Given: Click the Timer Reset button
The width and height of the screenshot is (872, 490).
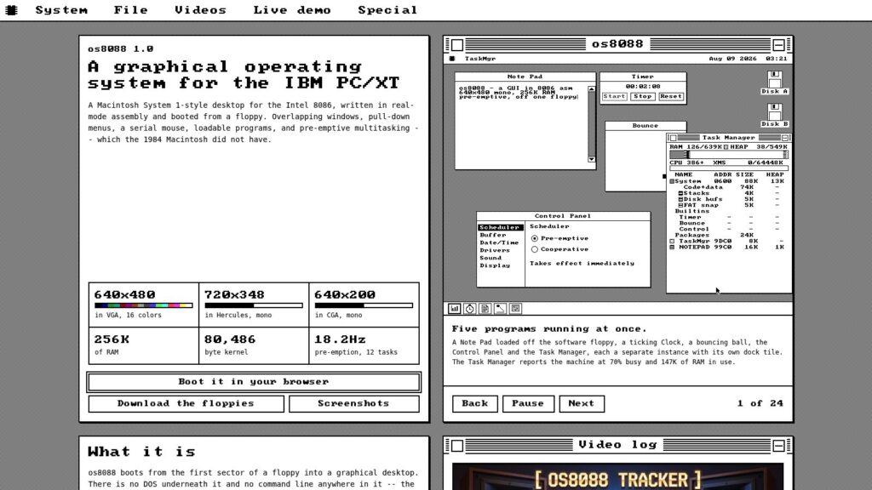Looking at the screenshot, I should tap(671, 97).
